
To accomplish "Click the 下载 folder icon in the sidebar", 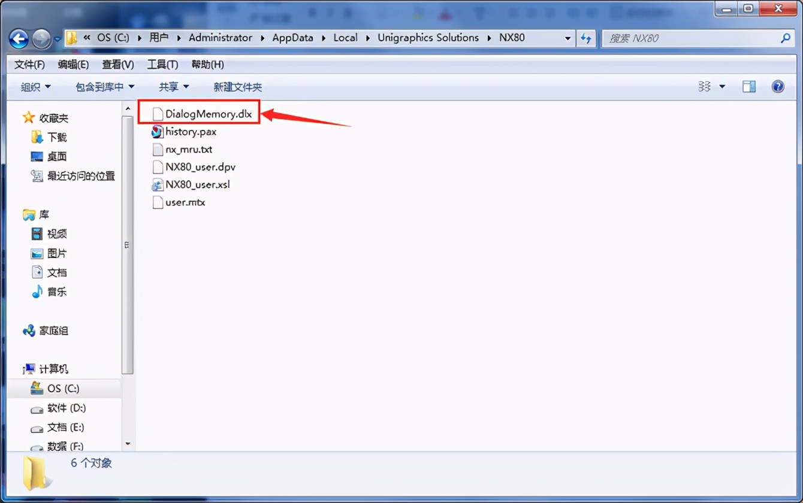I will [37, 137].
